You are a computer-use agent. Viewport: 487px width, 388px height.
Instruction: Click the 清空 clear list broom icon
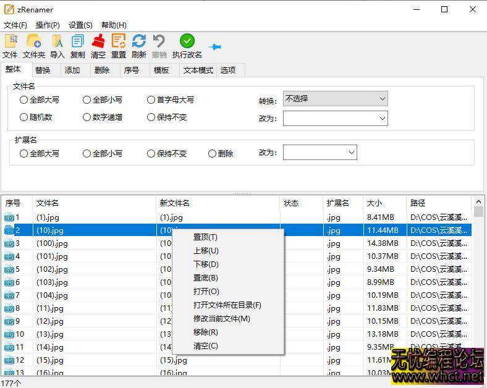(98, 42)
